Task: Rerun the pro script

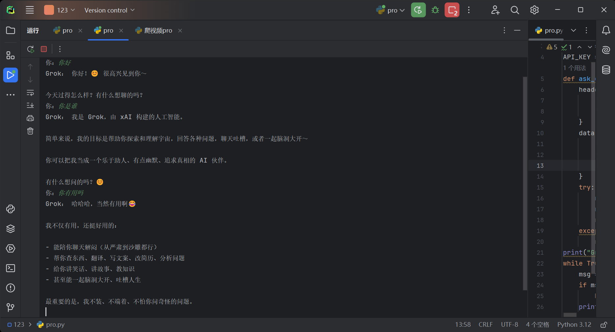Action: tap(31, 49)
